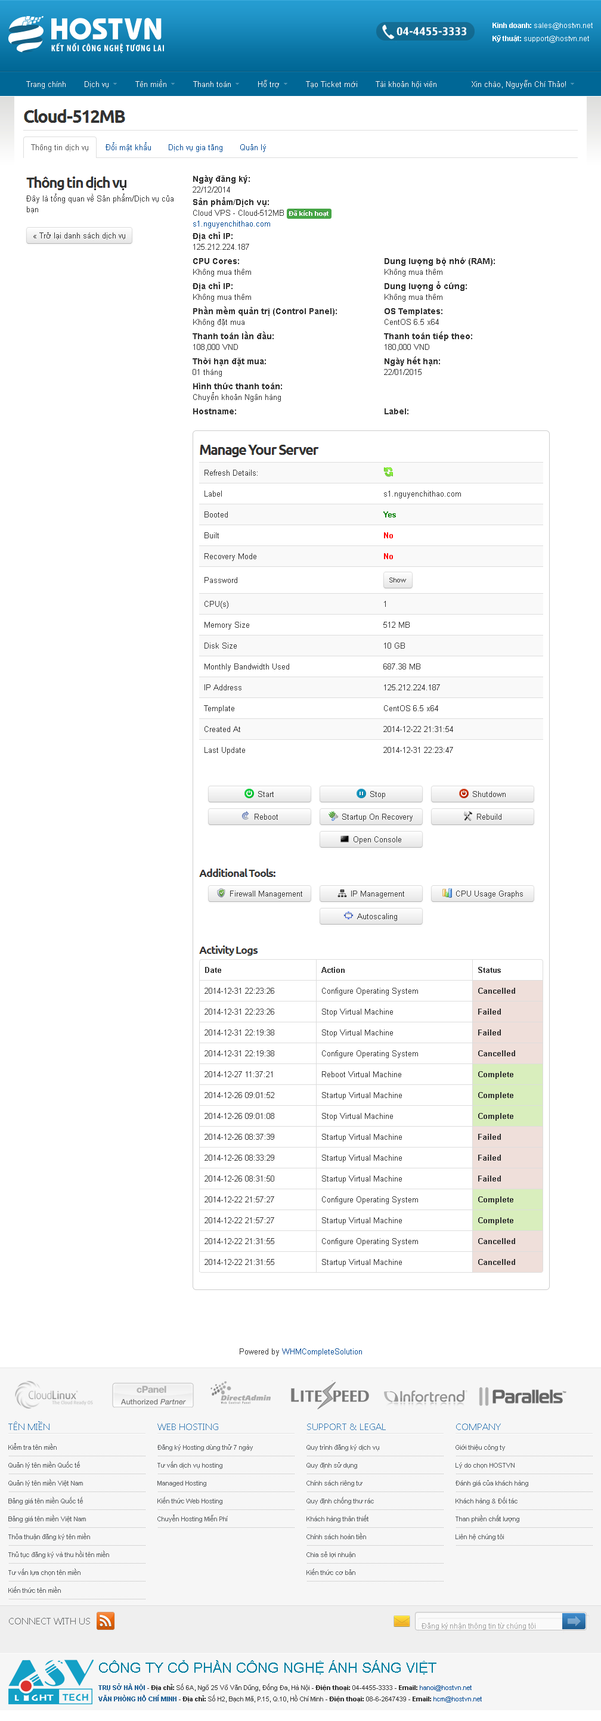Click the HOSTVN logo
The image size is (601, 1721).
(x=87, y=34)
